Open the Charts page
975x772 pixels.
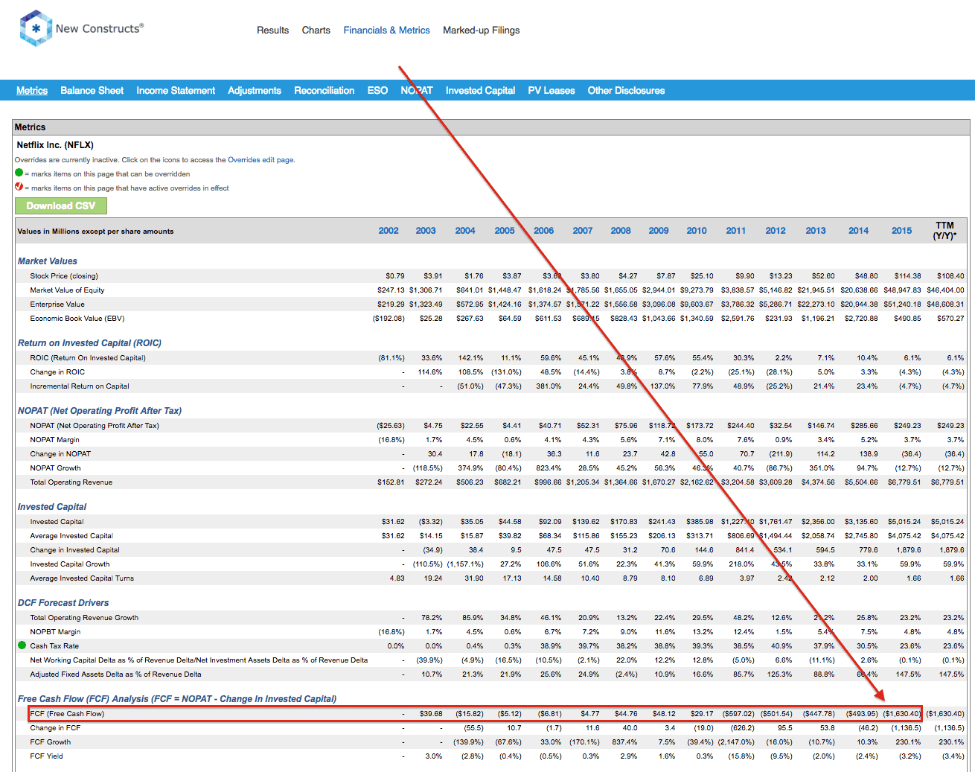click(316, 31)
